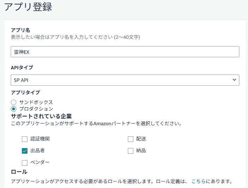Enable the 配送 checkbox
The width and height of the screenshot is (248, 188).
pos(131,139)
